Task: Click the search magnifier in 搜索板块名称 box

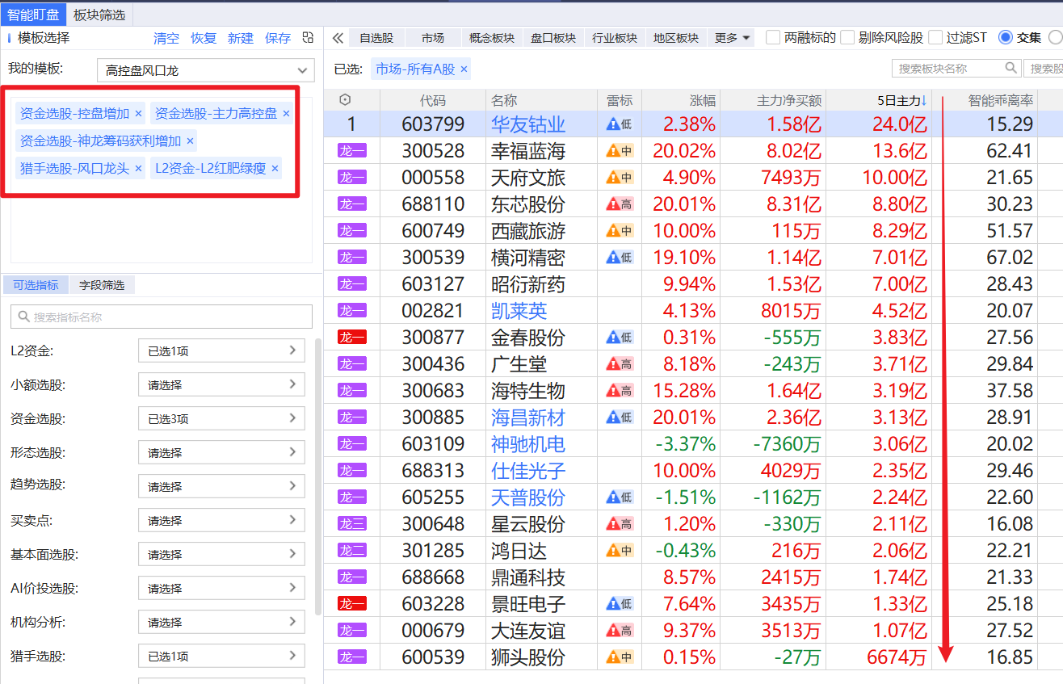Action: click(x=1010, y=69)
